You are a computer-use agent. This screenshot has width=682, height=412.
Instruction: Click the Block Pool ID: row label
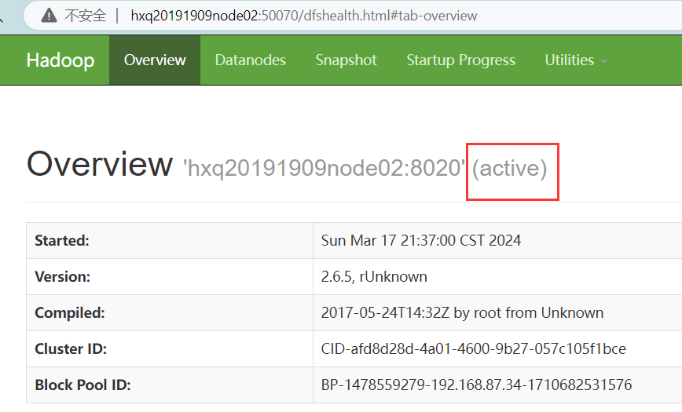82,385
